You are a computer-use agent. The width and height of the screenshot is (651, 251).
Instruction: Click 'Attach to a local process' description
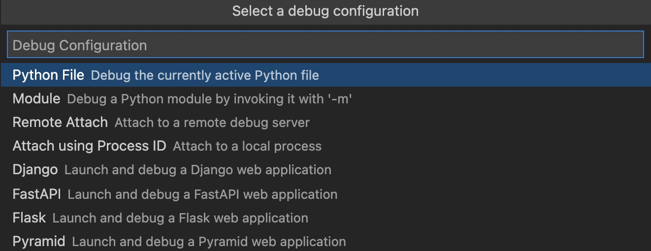[247, 146]
